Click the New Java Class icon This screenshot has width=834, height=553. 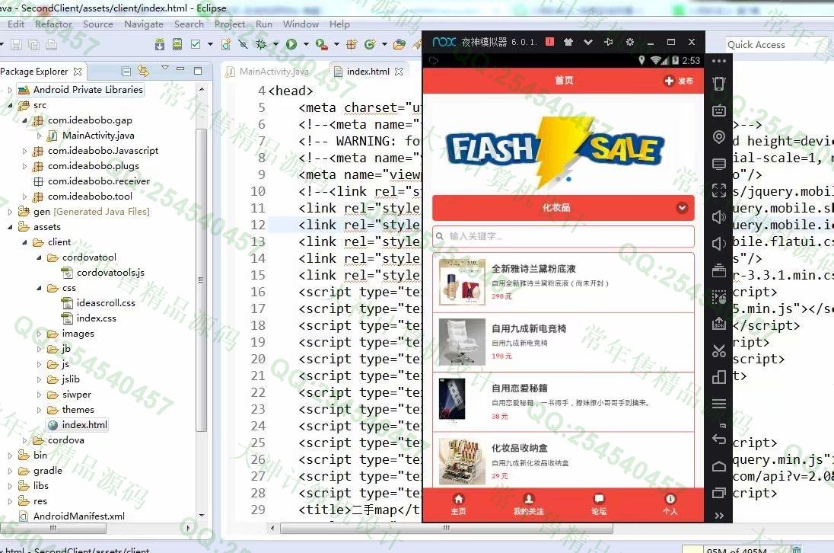[370, 44]
